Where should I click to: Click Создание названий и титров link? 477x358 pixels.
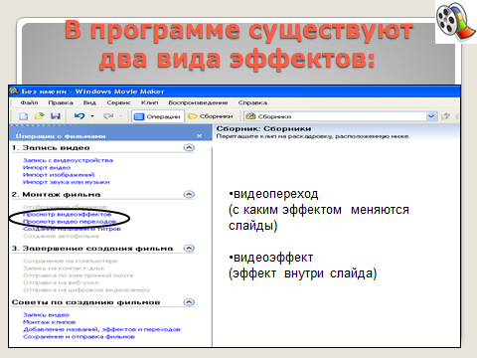pyautogui.click(x=72, y=229)
